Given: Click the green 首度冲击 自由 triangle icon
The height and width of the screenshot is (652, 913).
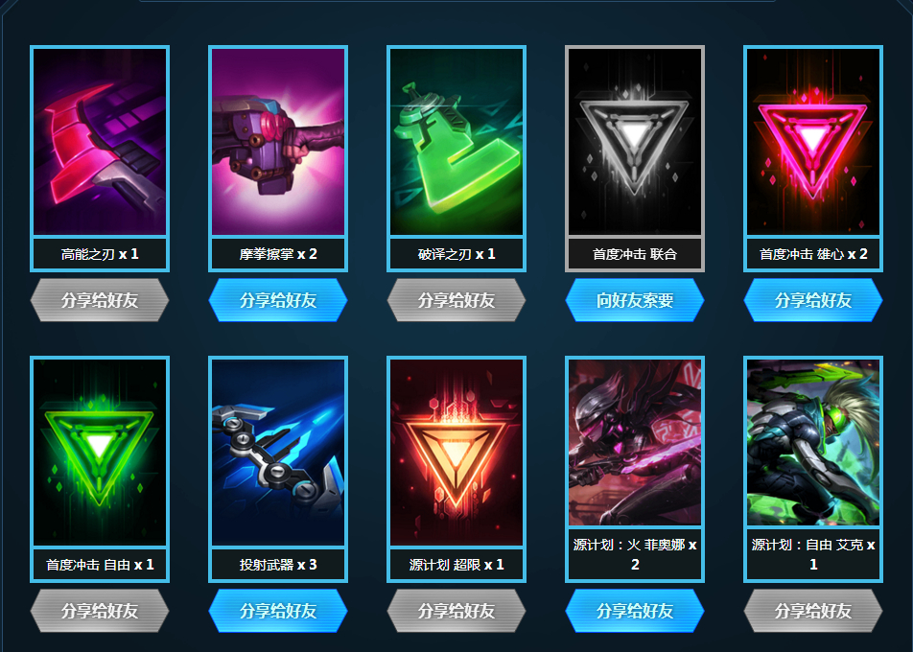Looking at the screenshot, I should click(x=100, y=453).
